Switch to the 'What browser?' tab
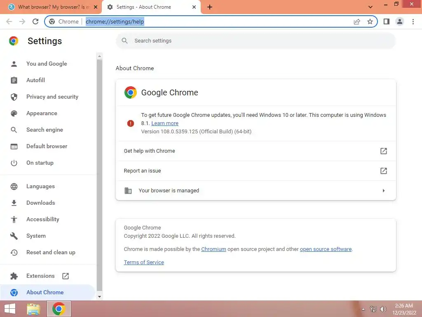Viewport: 422px width, 317px height. coord(51,7)
